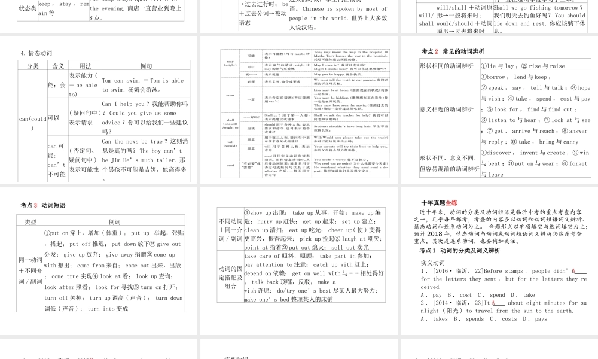Click the Can I help you example cell

pos(146,117)
